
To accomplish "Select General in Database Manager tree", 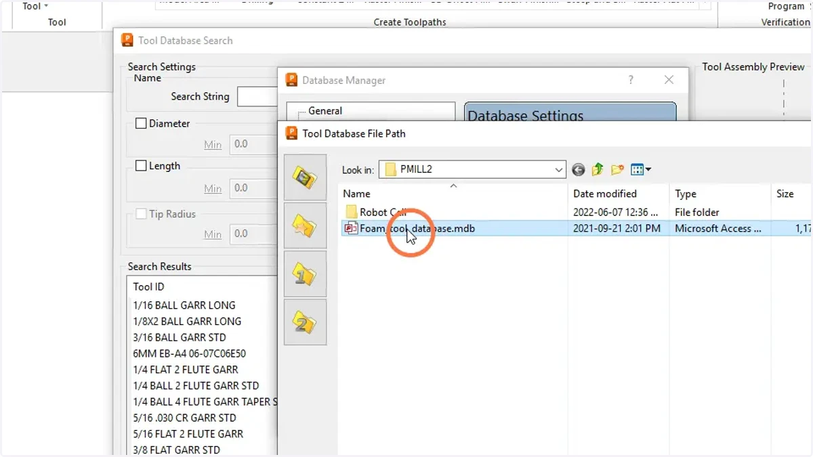I will [325, 111].
